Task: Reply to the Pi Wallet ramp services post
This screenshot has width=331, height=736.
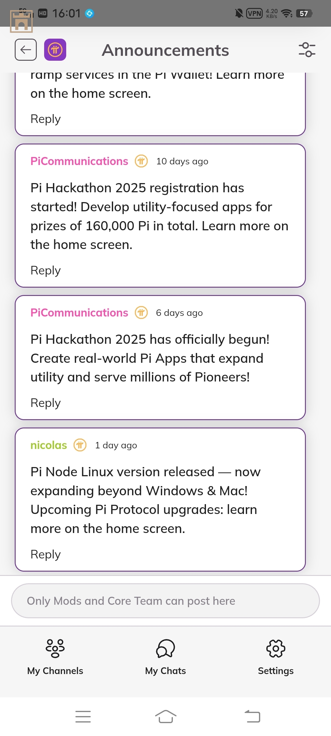Action: pyautogui.click(x=46, y=119)
